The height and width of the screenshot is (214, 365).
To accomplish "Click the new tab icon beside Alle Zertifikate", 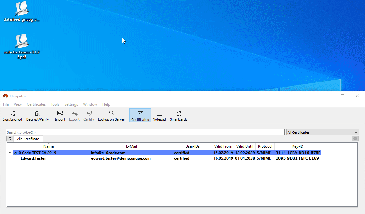I will pos(10,139).
